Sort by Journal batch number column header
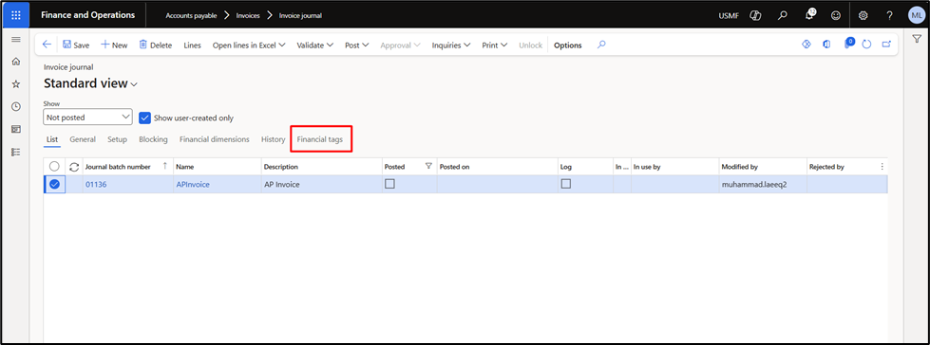930x345 pixels. click(x=118, y=167)
